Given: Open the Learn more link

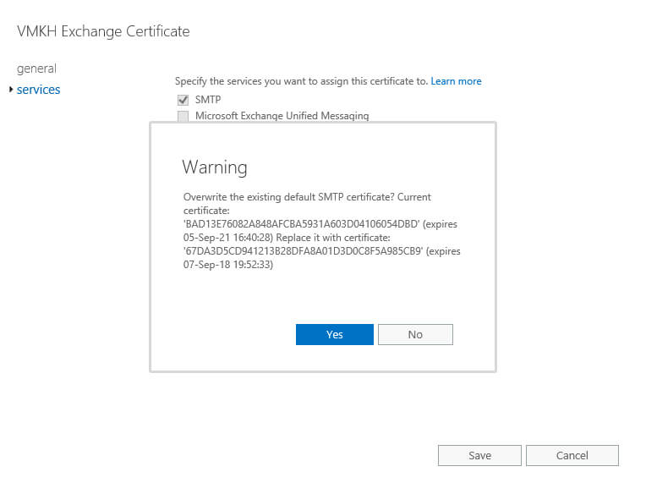Looking at the screenshot, I should pyautogui.click(x=456, y=81).
